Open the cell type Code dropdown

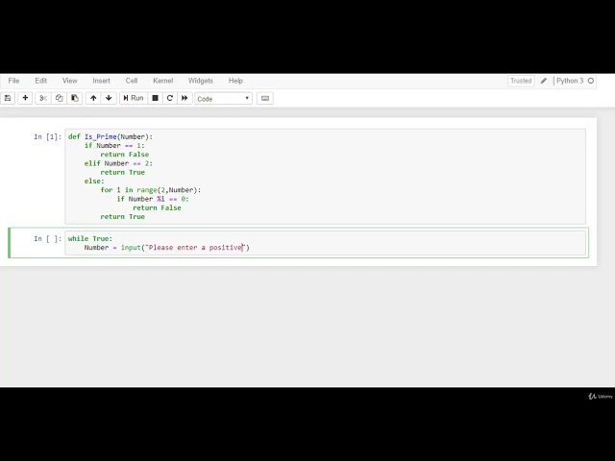point(223,98)
